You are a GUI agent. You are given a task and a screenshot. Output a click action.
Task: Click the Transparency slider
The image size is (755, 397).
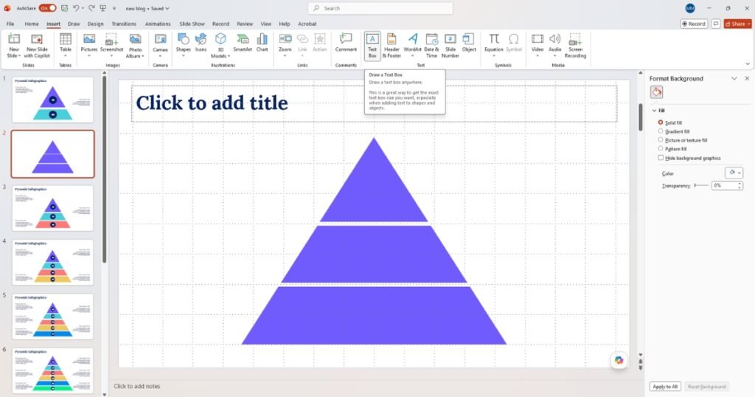point(701,185)
